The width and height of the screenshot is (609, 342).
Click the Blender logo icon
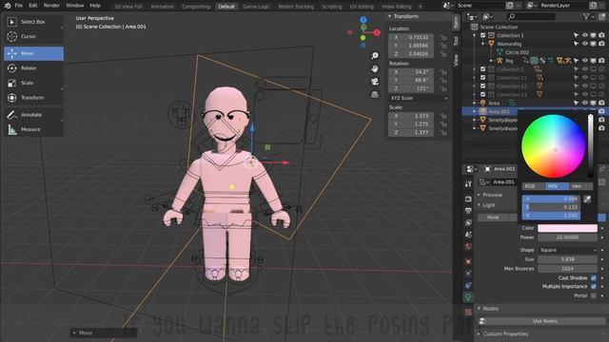pos(8,6)
